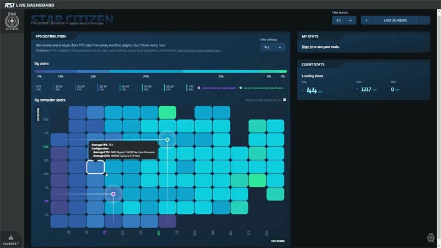
Task: Go to the next time period arrow
Action: (x=424, y=20)
